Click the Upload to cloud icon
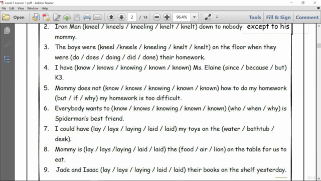Screen dimensions: 321x181 67,17
